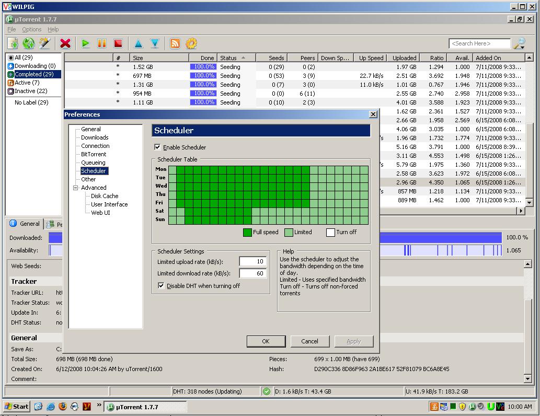Open the Help menu
The width and height of the screenshot is (540, 416).
(x=53, y=29)
